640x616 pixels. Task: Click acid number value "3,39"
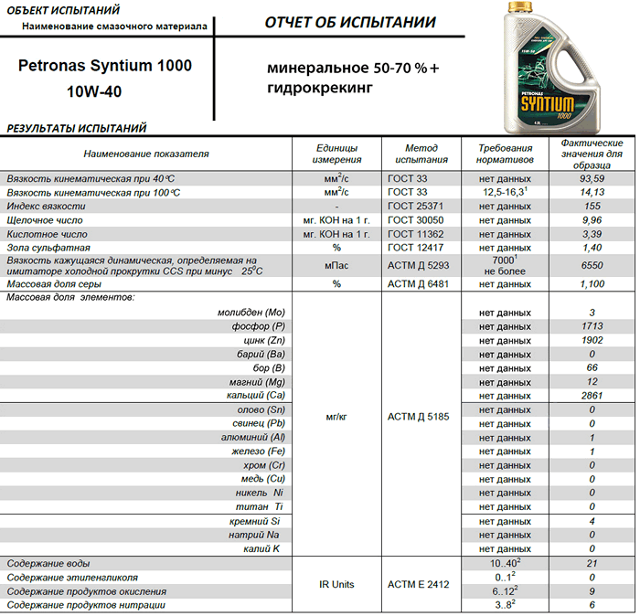tap(592, 234)
